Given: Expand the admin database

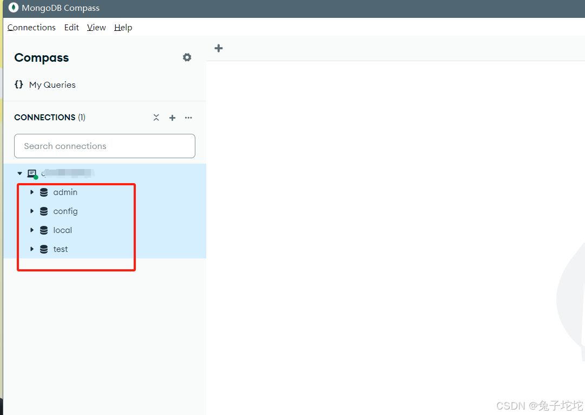Looking at the screenshot, I should (32, 192).
